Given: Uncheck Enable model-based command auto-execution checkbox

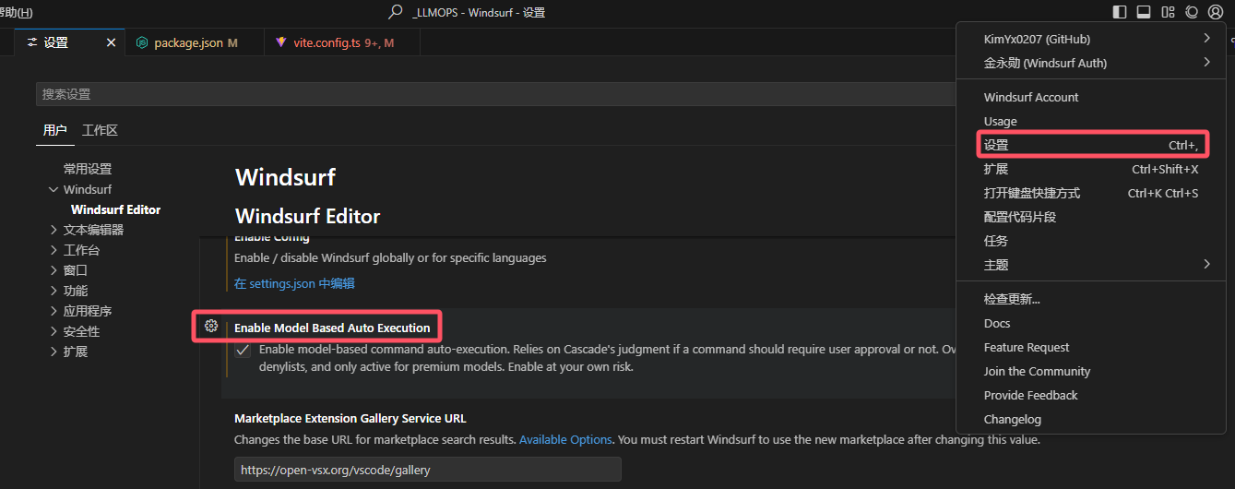Looking at the screenshot, I should tap(243, 351).
